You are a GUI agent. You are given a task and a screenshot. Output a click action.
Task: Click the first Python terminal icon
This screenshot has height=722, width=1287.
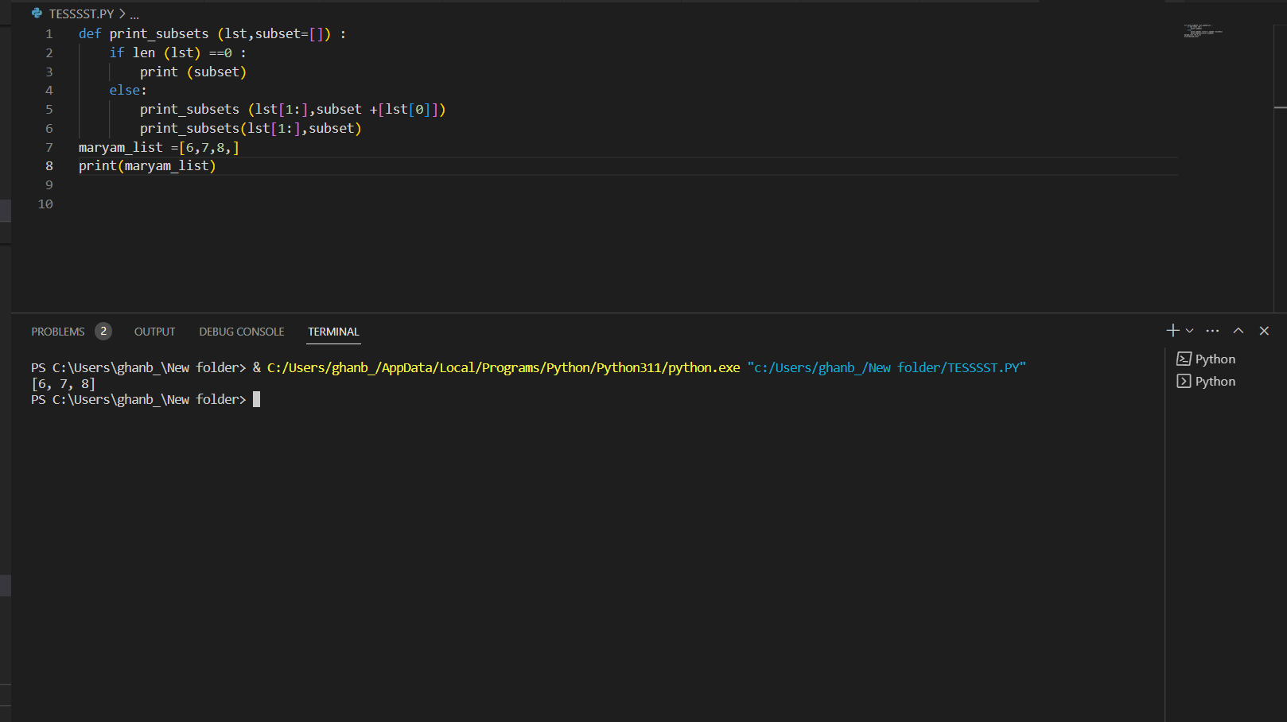tap(1184, 359)
